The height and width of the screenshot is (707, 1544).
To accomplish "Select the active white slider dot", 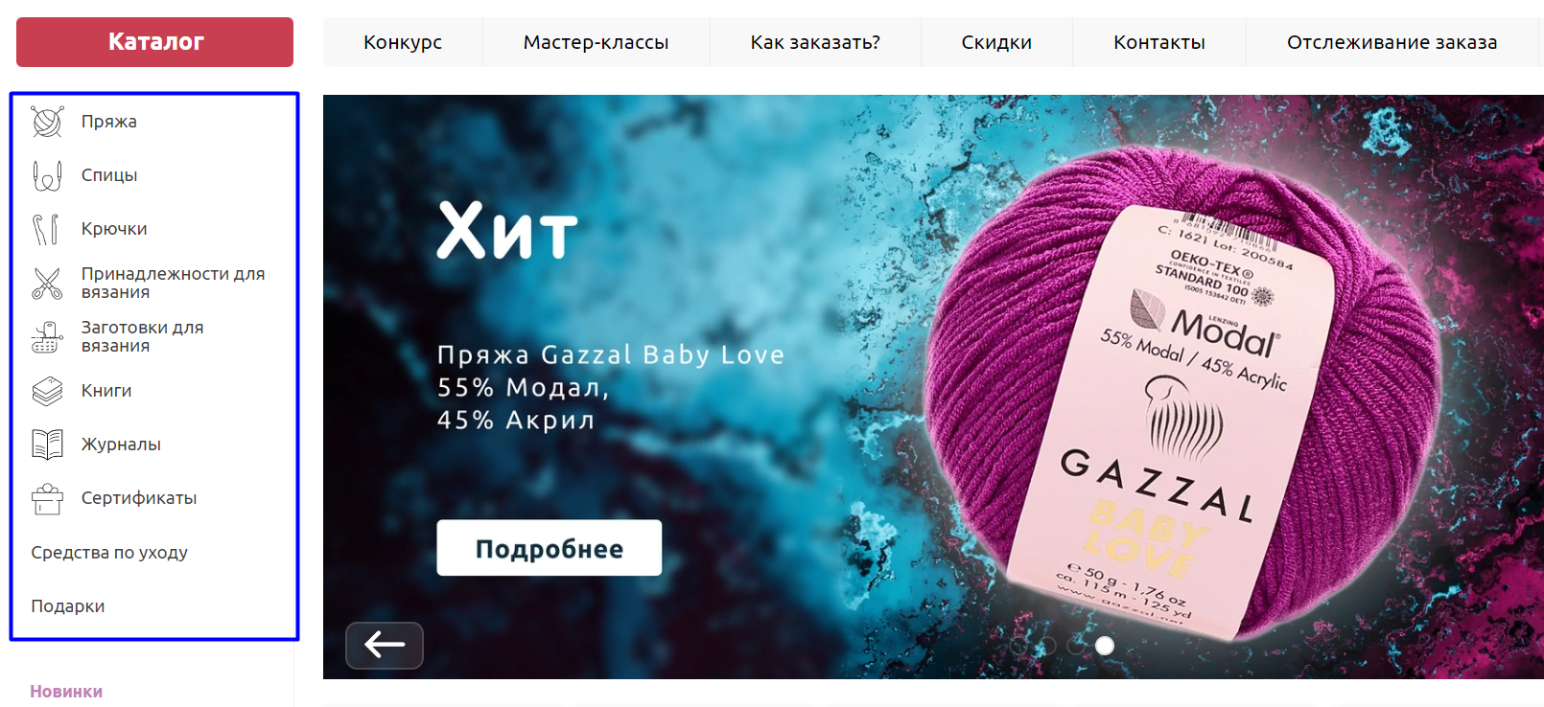I will pos(1105,646).
